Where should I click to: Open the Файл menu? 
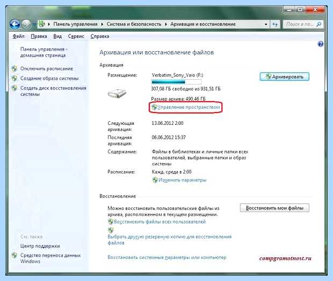pyautogui.click(x=18, y=37)
